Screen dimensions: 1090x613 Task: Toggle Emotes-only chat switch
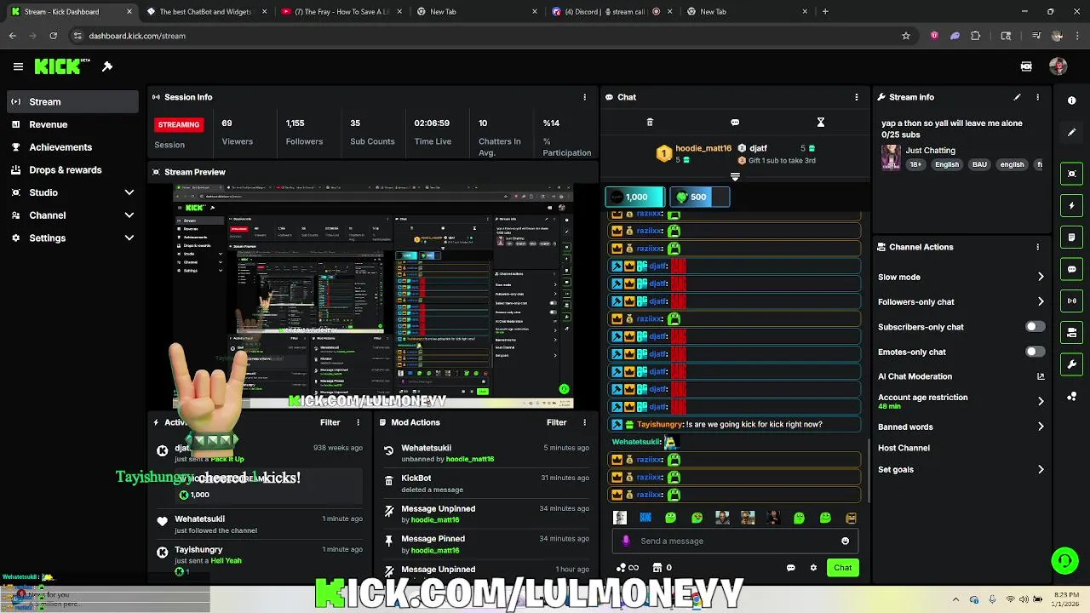pyautogui.click(x=1035, y=352)
